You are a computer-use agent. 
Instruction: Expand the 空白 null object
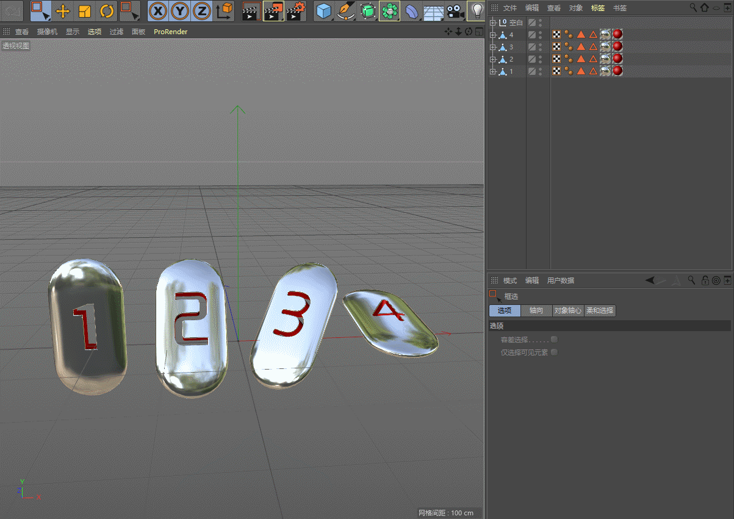493,23
